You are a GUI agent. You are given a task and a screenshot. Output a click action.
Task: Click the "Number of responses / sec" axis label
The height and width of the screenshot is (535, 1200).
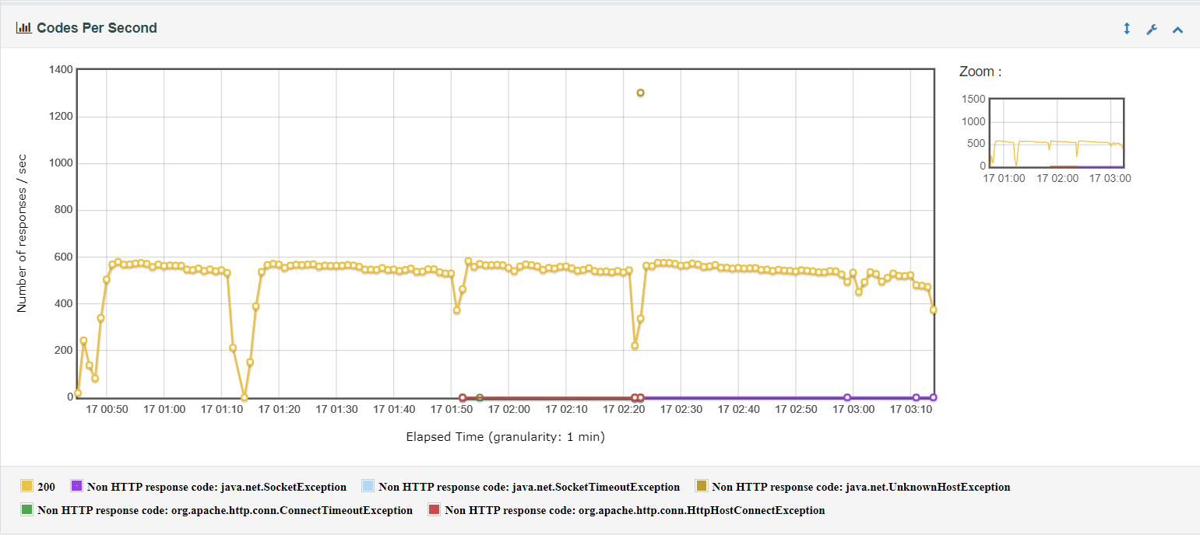point(22,233)
